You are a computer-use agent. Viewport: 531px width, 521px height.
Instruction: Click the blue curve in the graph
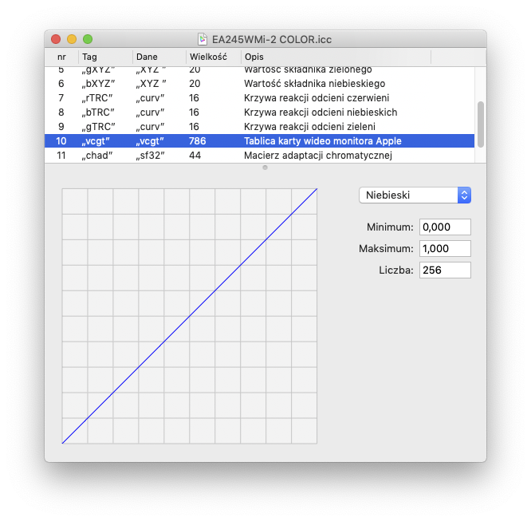click(190, 316)
